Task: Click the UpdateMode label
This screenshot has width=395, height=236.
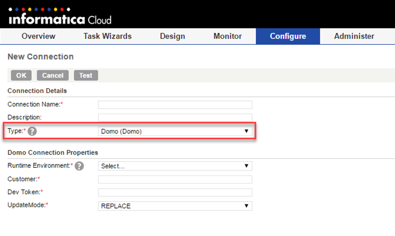Action: 28,205
